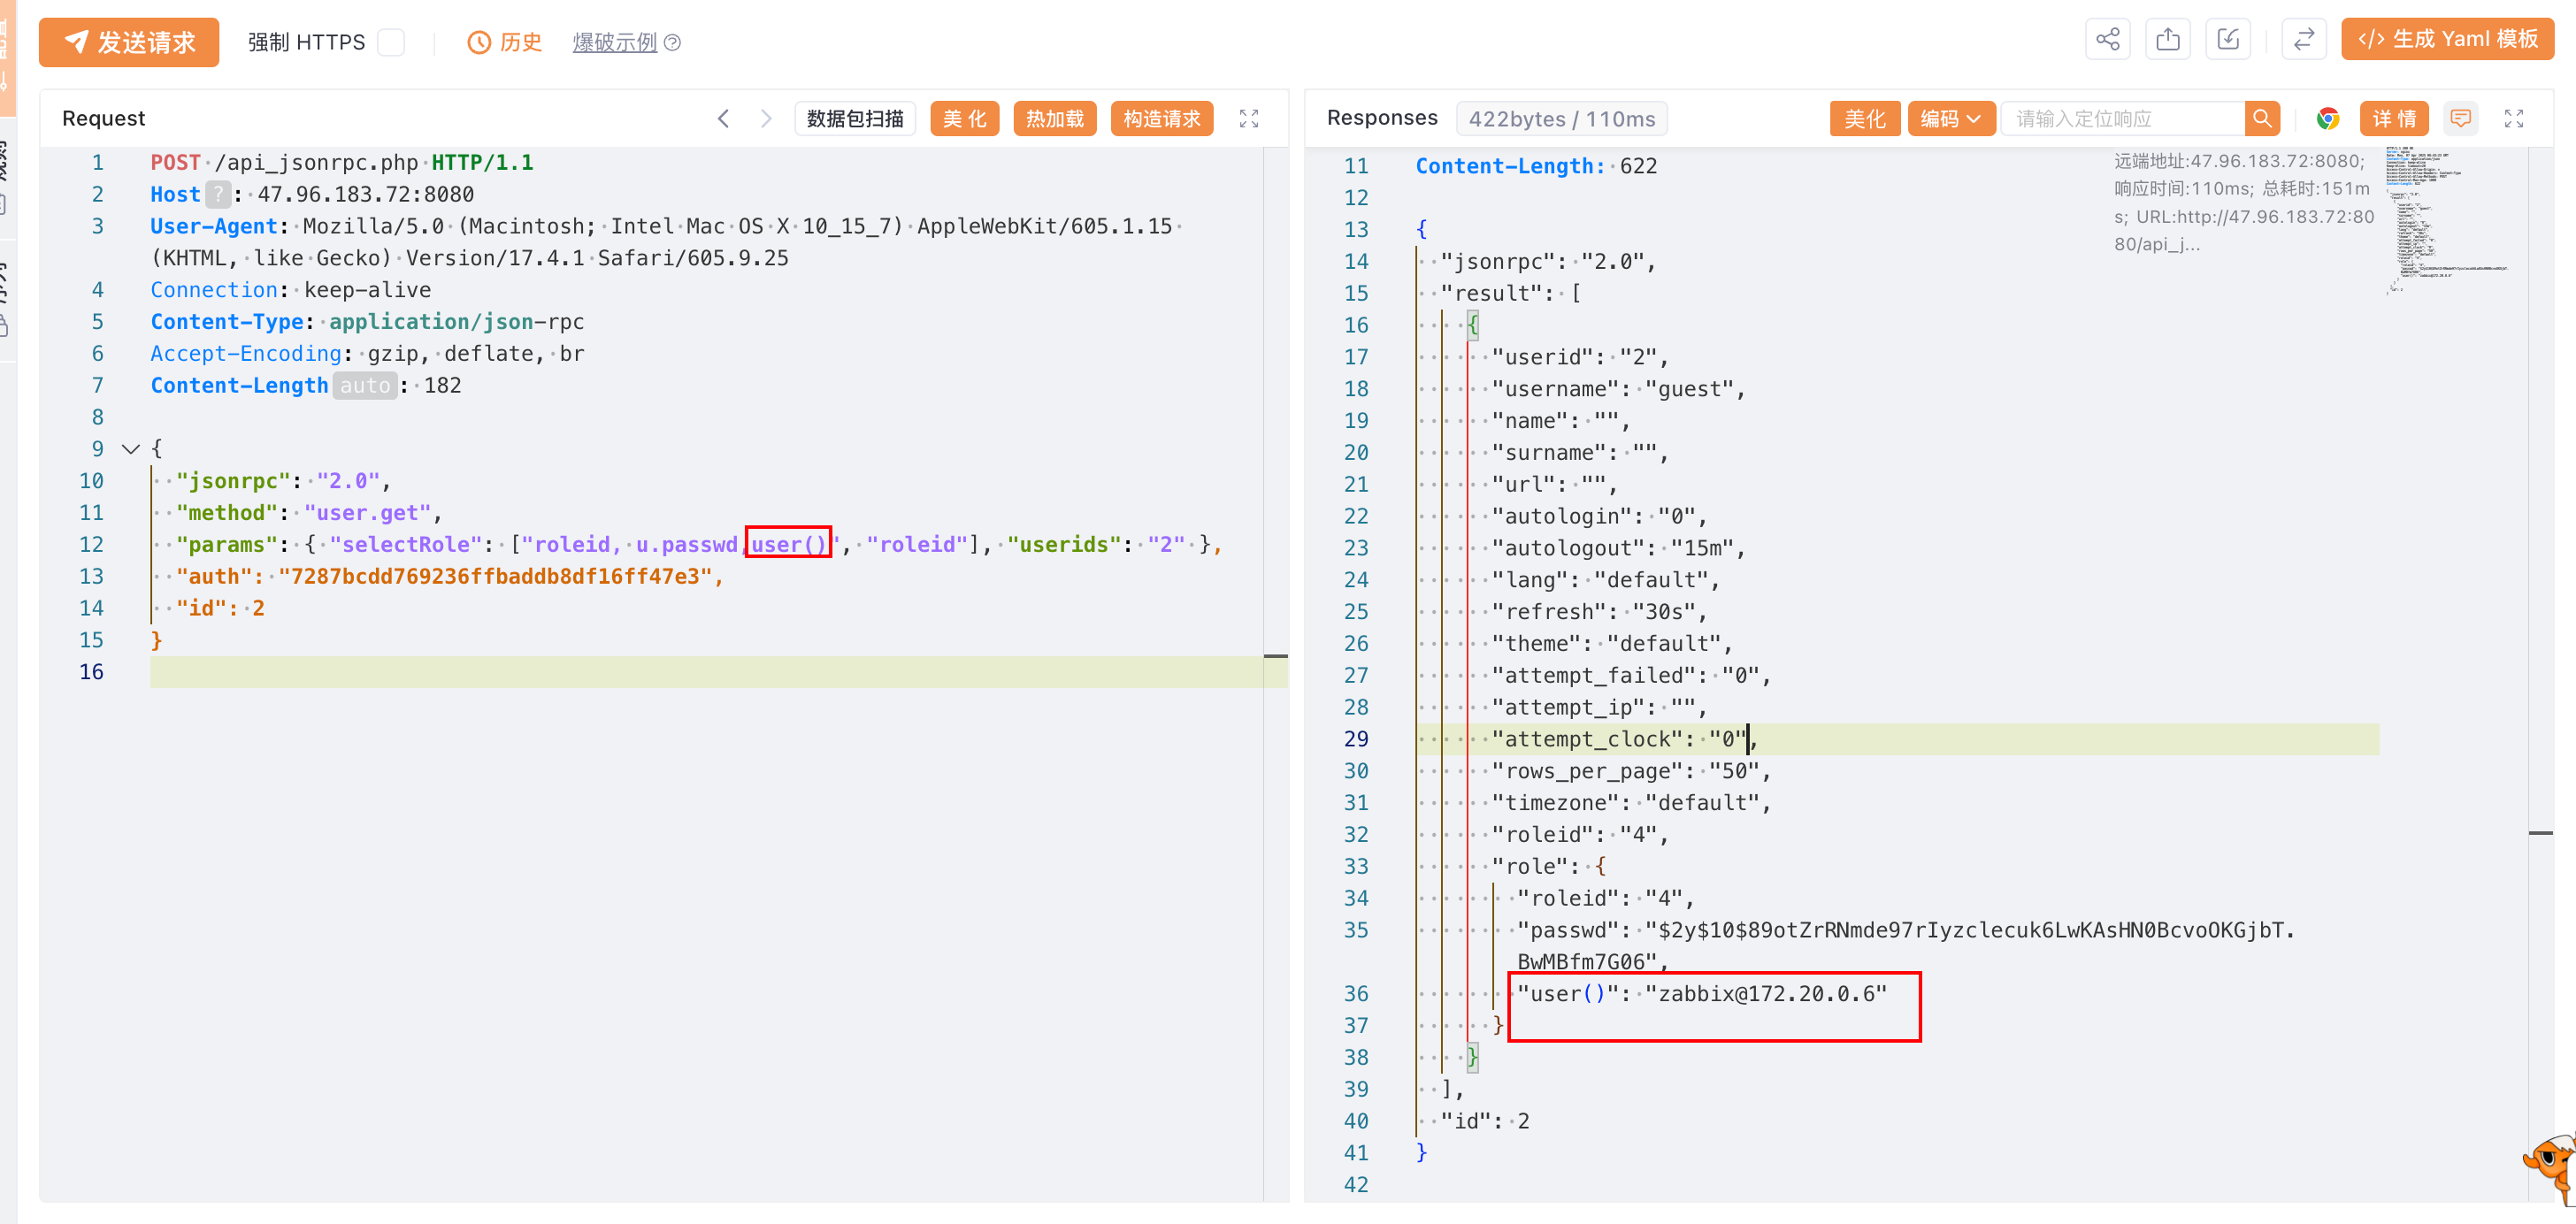Toggle the 强制 HTTPS checkbox
Viewport: 2576px width, 1224px height.
coord(391,42)
